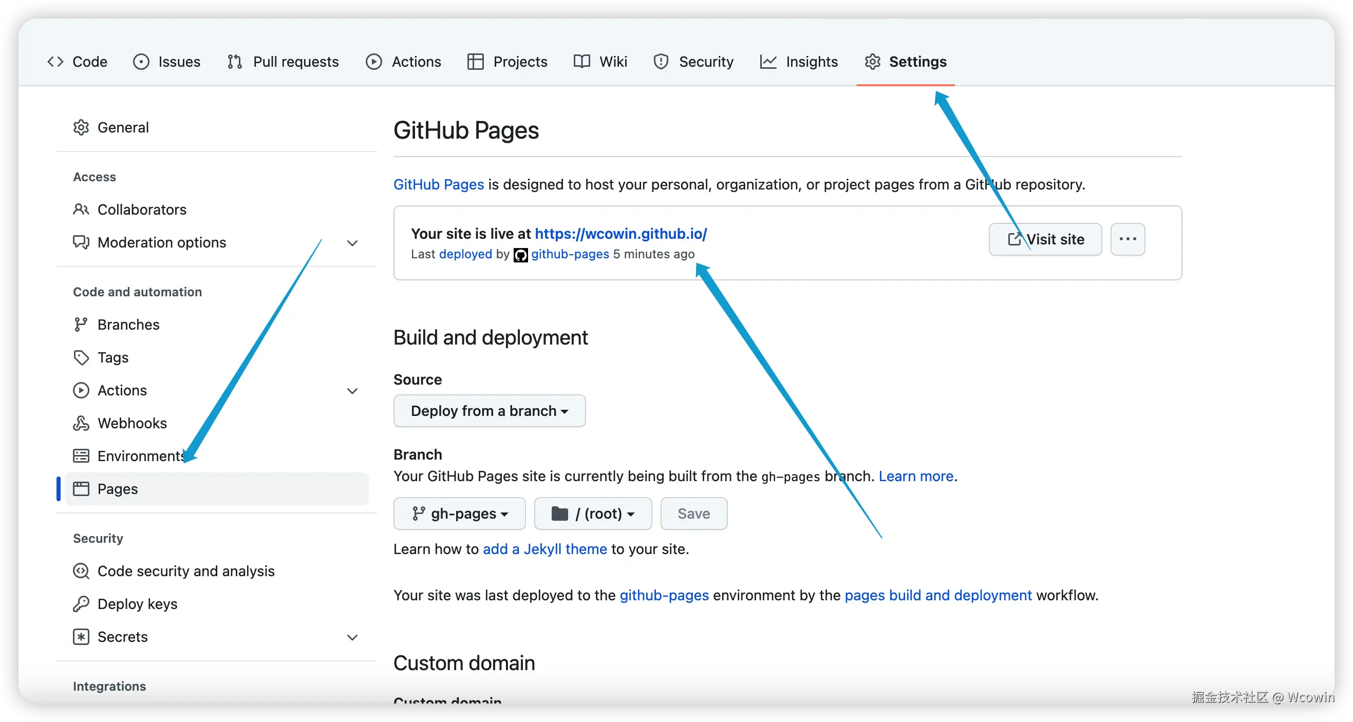Click the Collaborators people icon
Viewport: 1353px width, 722px height.
coord(80,210)
